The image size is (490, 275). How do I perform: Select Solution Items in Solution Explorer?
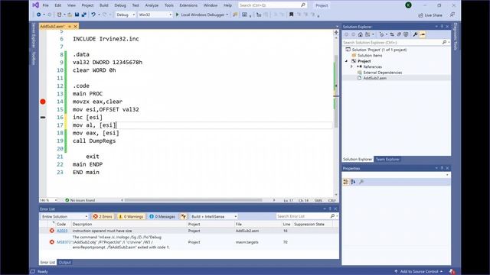(370, 56)
